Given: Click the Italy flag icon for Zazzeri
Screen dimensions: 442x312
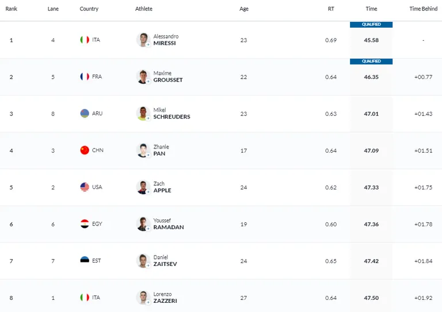Looking at the screenshot, I should tap(85, 298).
